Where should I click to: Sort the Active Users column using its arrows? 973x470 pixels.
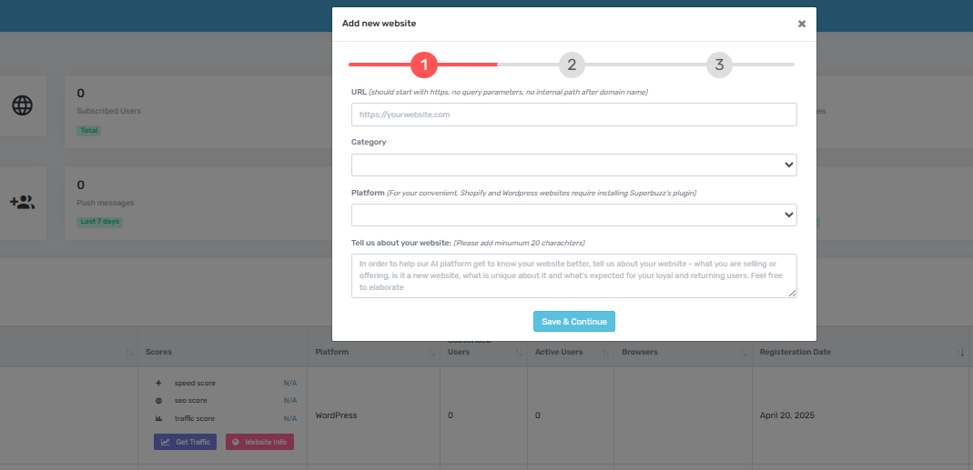coord(604,352)
